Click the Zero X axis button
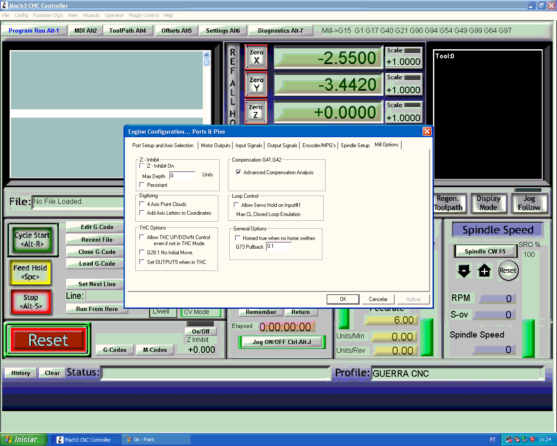Viewport: 557px width, 446px height. 256,57
